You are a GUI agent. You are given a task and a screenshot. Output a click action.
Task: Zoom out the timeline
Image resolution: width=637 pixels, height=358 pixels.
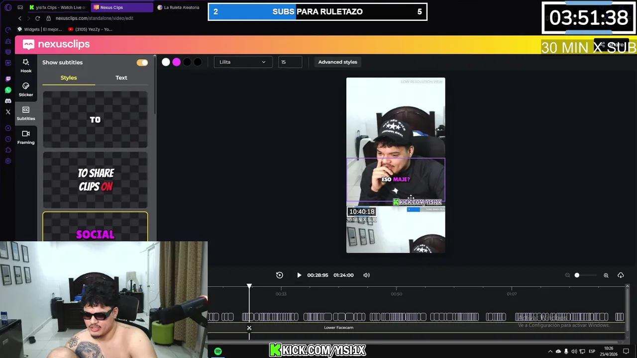click(567, 275)
